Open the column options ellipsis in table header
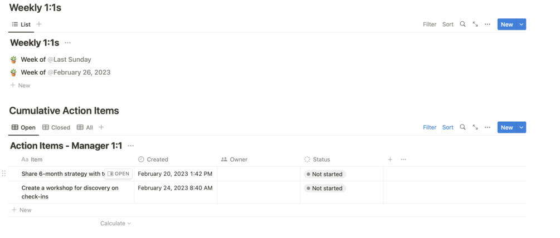560x238 pixels. (x=403, y=160)
